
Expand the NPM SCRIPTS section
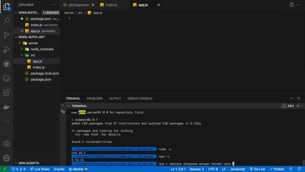coord(16,163)
